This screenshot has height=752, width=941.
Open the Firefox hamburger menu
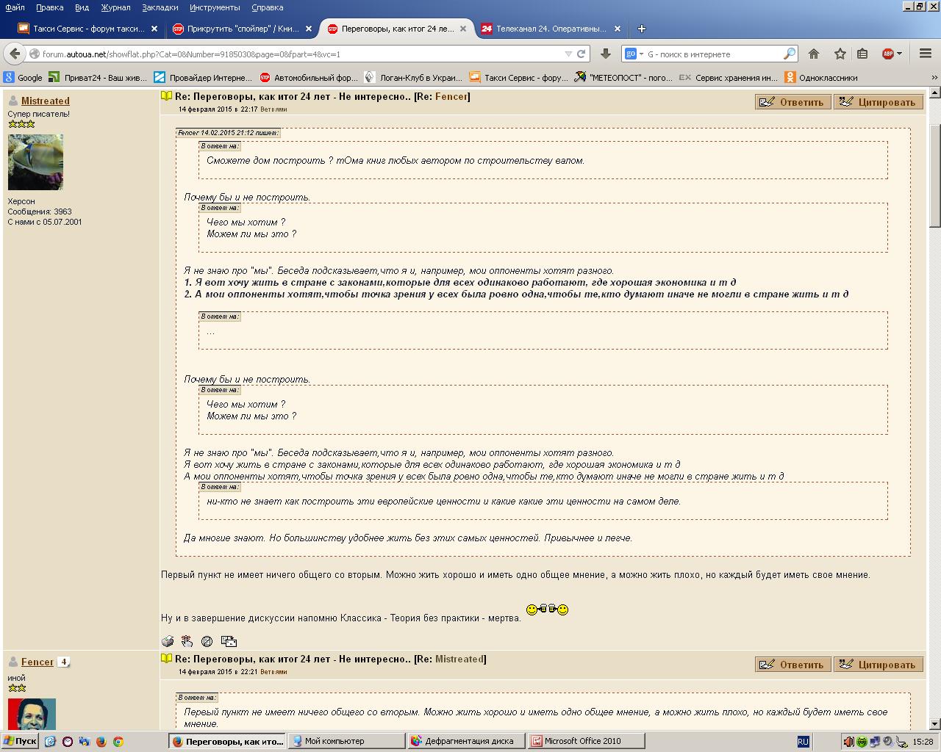pos(926,54)
